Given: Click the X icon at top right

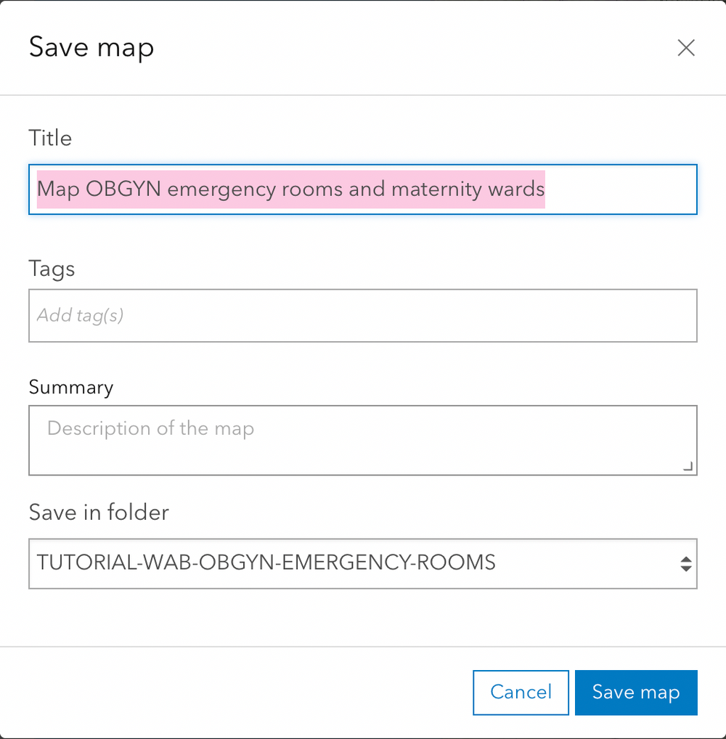Looking at the screenshot, I should click(x=686, y=47).
